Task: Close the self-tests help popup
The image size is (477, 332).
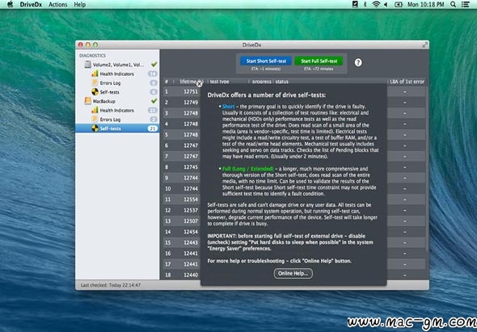Action: [x=199, y=84]
